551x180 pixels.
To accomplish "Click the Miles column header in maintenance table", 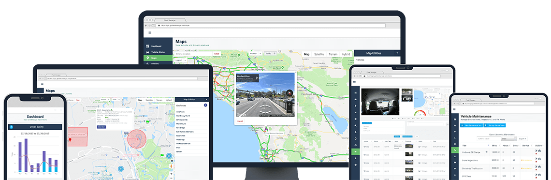I will [x=495, y=146].
